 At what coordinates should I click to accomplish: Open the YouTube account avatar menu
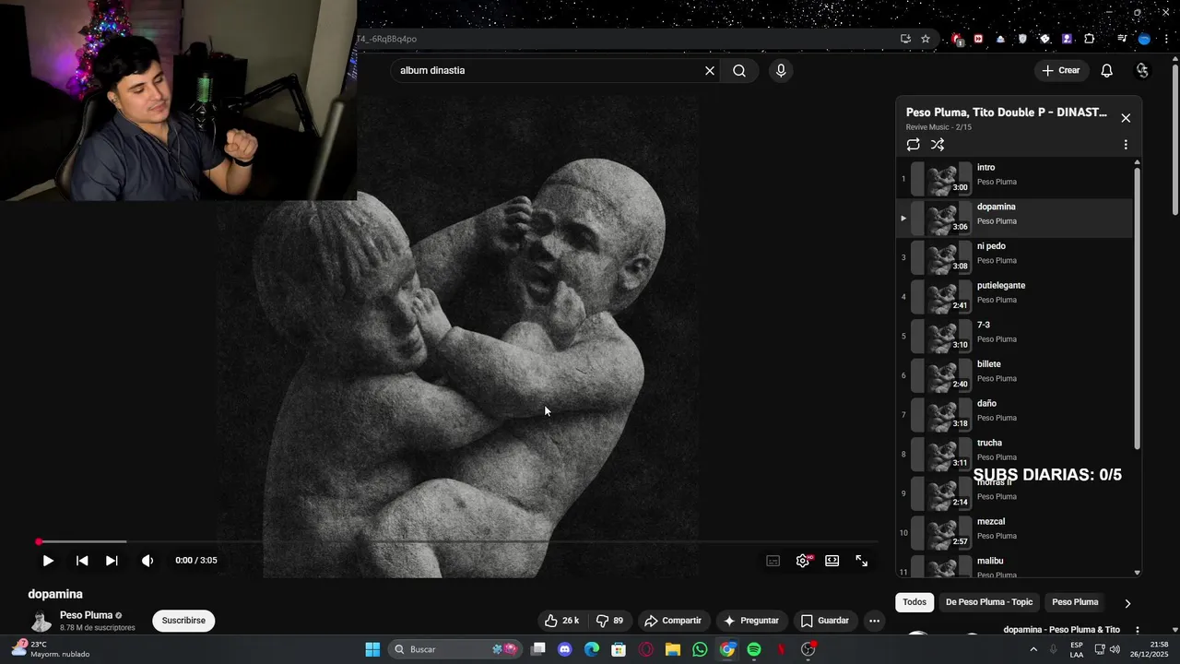click(x=1143, y=71)
